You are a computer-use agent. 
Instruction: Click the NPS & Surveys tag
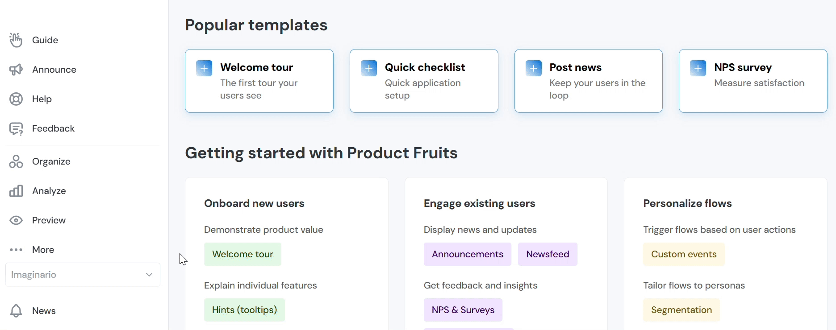tap(463, 310)
